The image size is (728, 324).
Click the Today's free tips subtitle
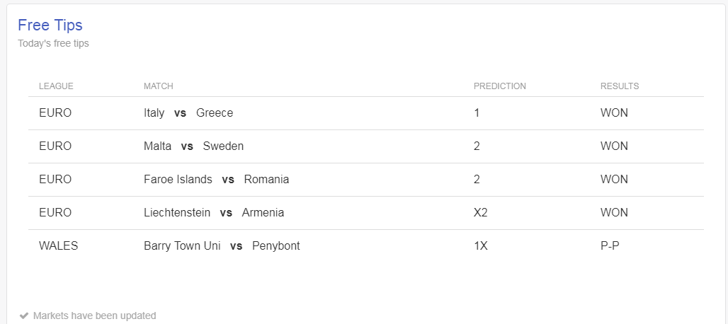53,44
